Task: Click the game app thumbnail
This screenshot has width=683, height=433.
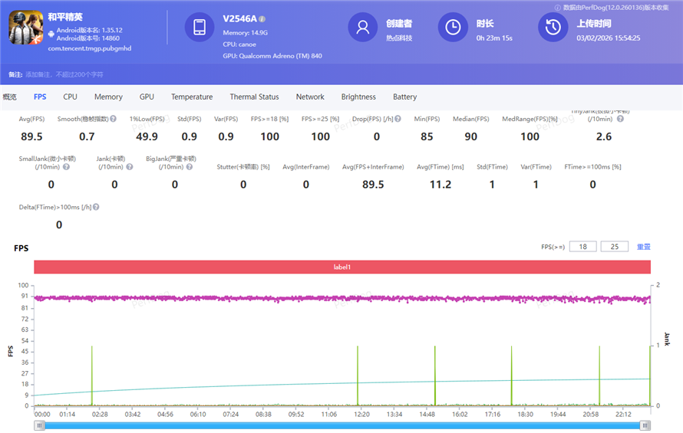Action: (x=25, y=26)
